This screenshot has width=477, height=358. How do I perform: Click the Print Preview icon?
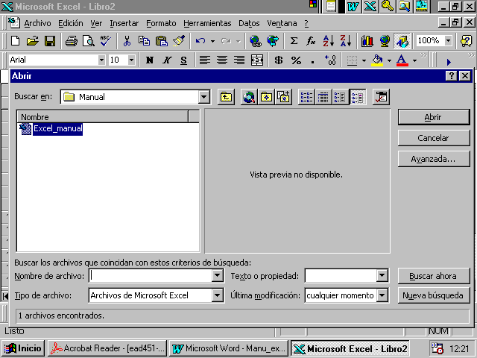point(89,40)
